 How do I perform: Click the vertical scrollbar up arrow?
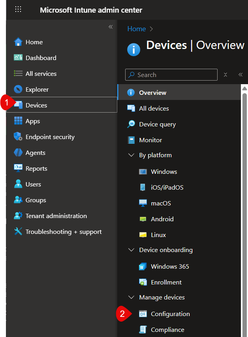244,88
